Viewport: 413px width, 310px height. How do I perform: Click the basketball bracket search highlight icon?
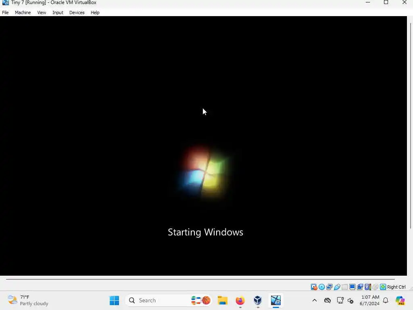[201, 300]
